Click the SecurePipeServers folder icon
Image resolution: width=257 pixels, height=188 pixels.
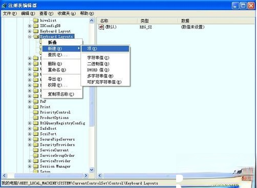[36, 139]
